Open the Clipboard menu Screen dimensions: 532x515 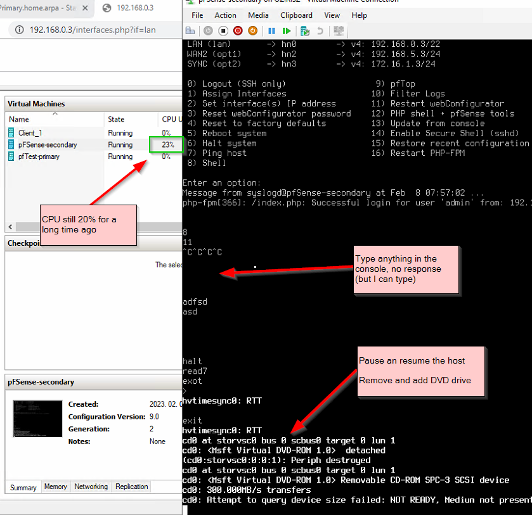coord(296,15)
